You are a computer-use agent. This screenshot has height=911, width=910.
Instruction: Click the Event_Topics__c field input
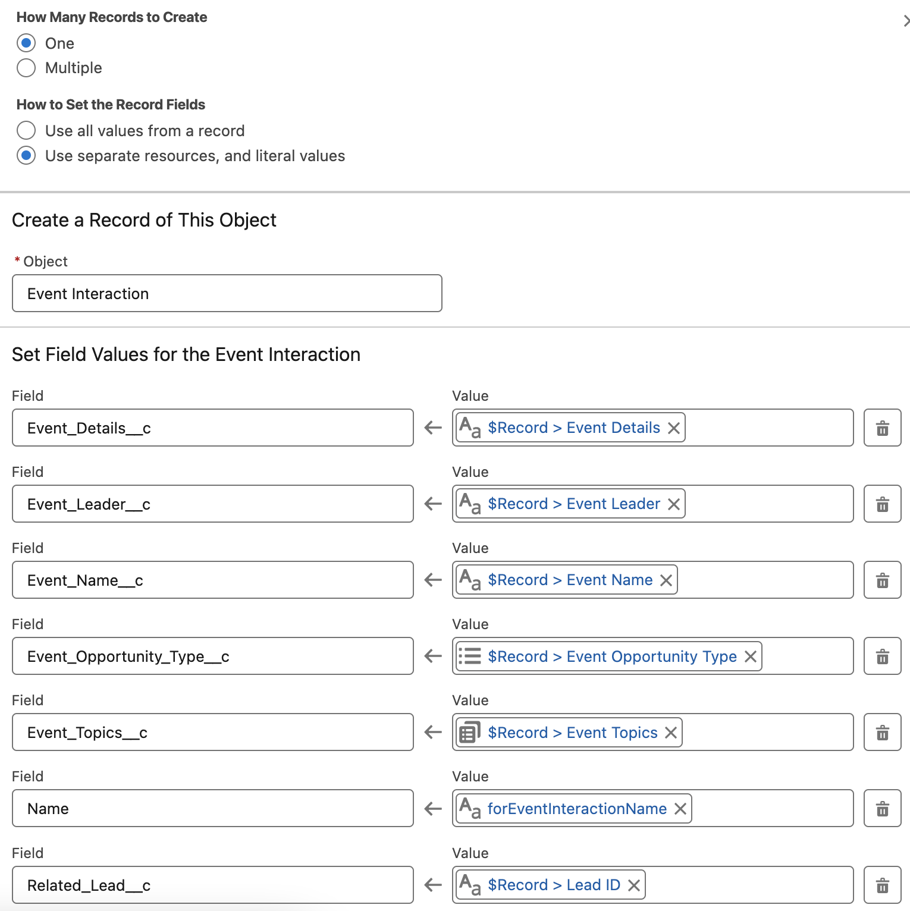coord(212,732)
